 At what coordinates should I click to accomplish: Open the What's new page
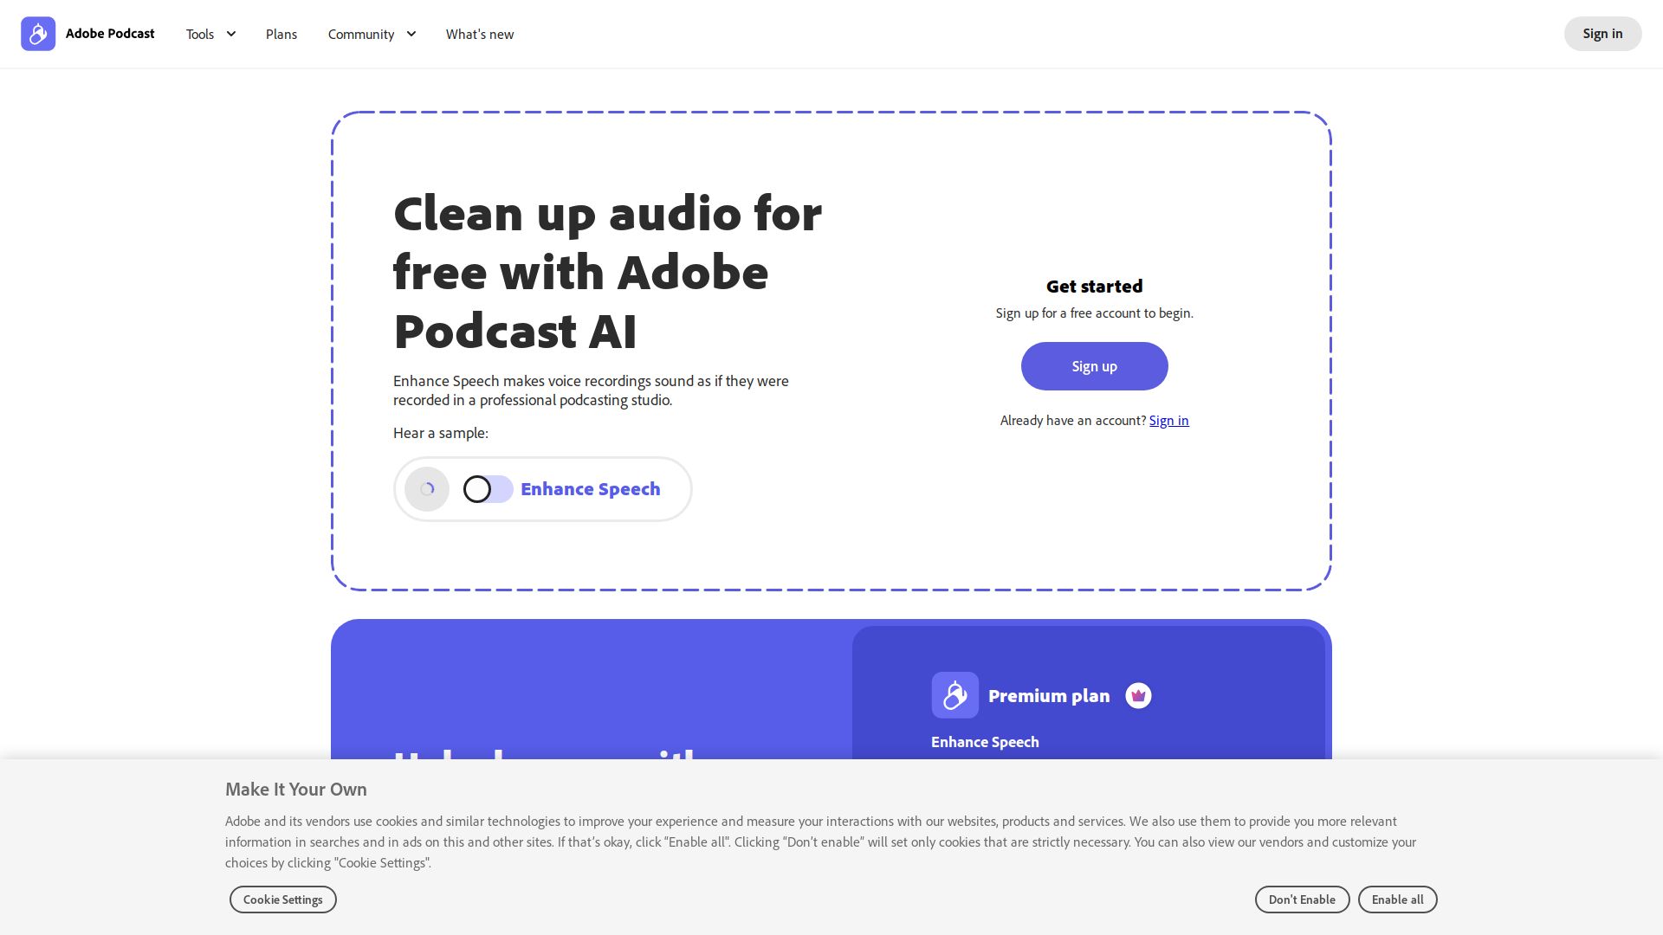click(x=479, y=34)
